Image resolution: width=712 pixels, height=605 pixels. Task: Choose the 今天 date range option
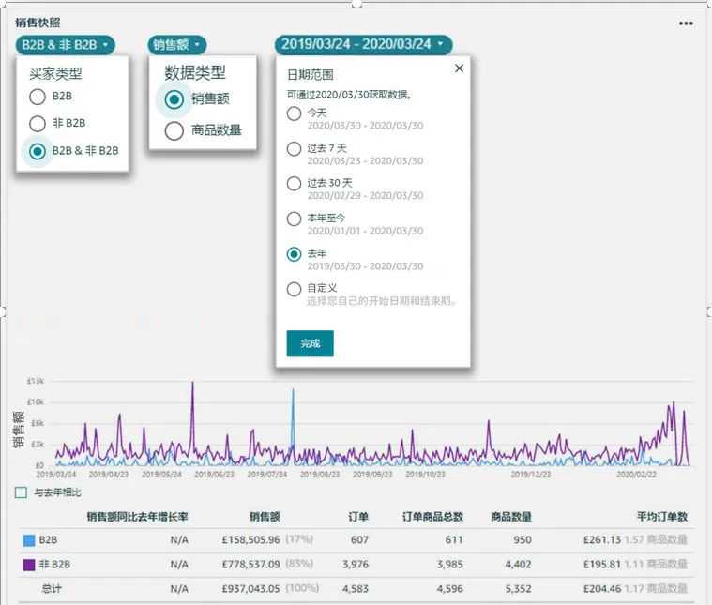tap(295, 113)
